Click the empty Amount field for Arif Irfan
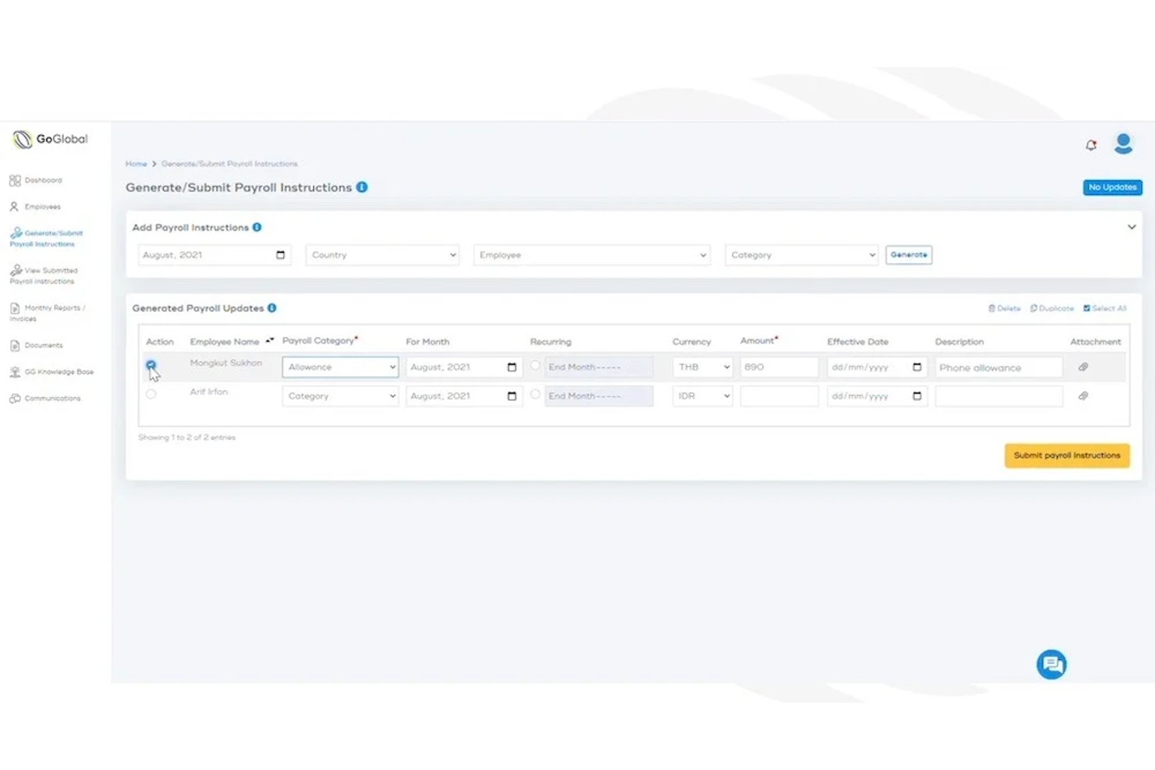Image resolution: width=1155 pixels, height=770 pixels. tap(779, 396)
